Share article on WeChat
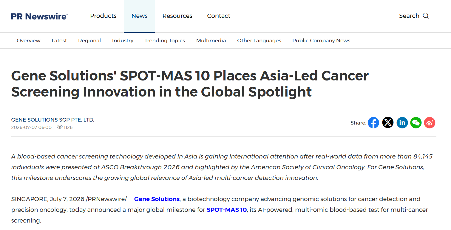The image size is (451, 230). pos(416,123)
